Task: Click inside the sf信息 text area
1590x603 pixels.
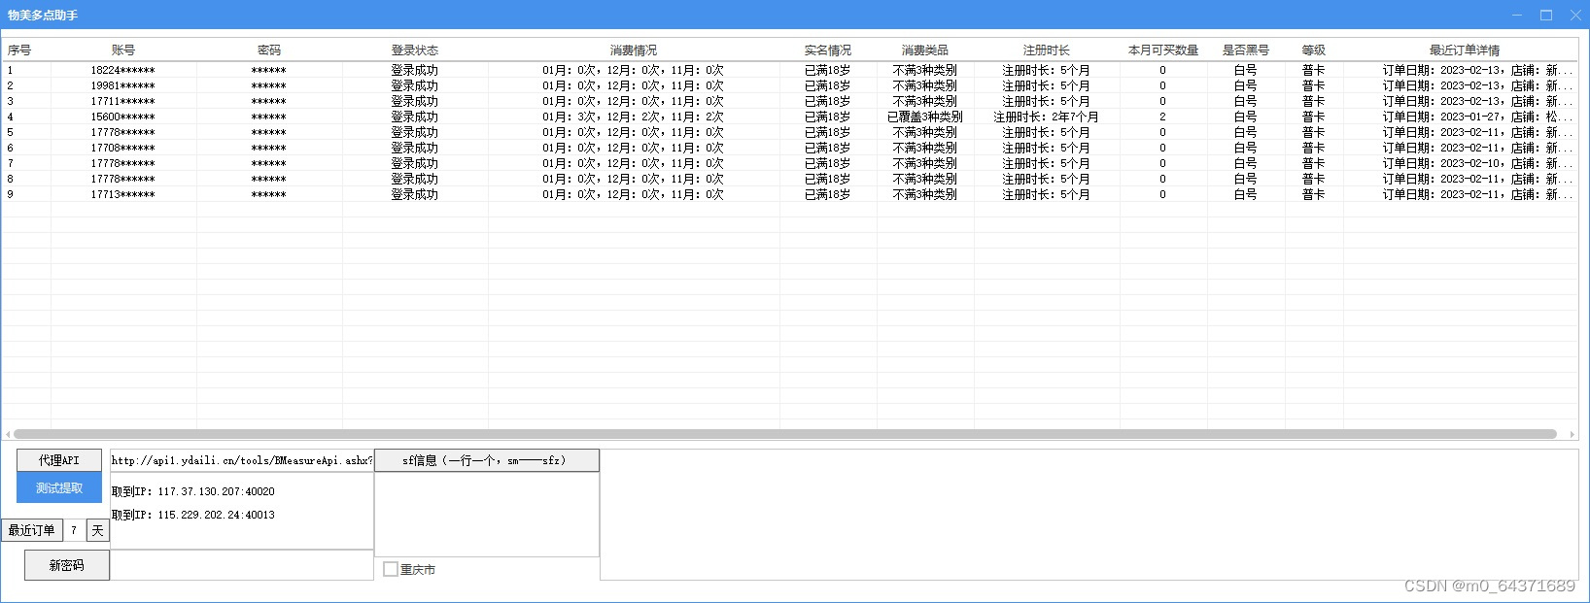Action: [487, 515]
